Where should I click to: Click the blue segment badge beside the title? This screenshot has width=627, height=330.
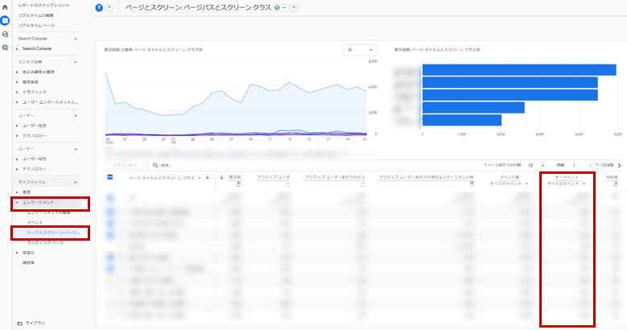[x=99, y=7]
